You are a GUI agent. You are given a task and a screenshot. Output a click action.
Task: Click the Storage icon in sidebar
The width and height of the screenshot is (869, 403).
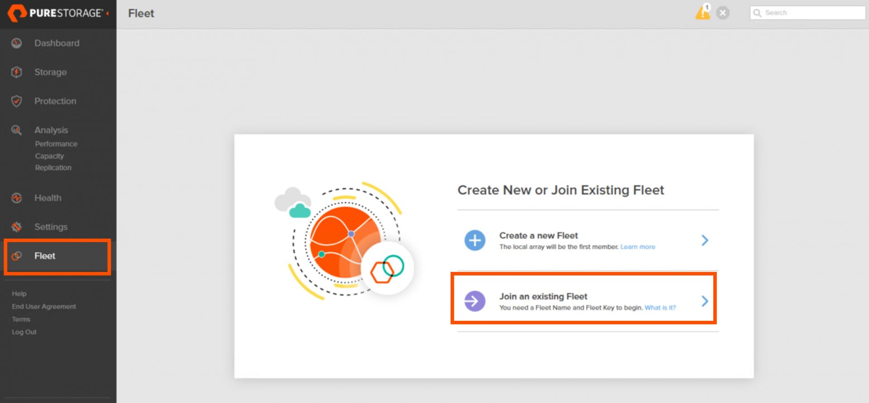coord(17,72)
